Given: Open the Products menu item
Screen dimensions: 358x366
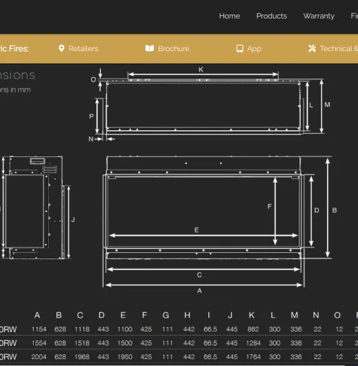Looking at the screenshot, I should pos(272,16).
